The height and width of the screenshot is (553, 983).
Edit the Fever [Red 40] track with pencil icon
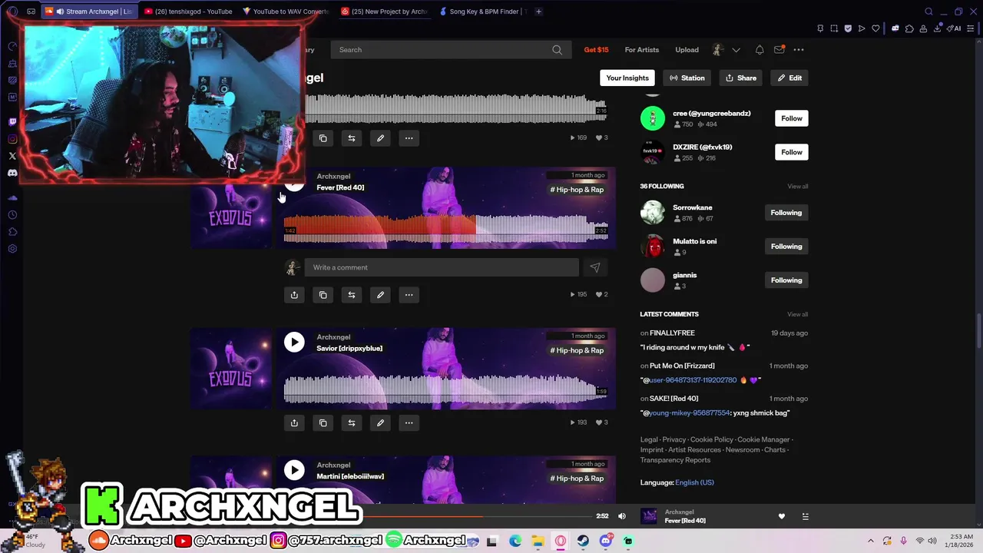click(x=380, y=295)
